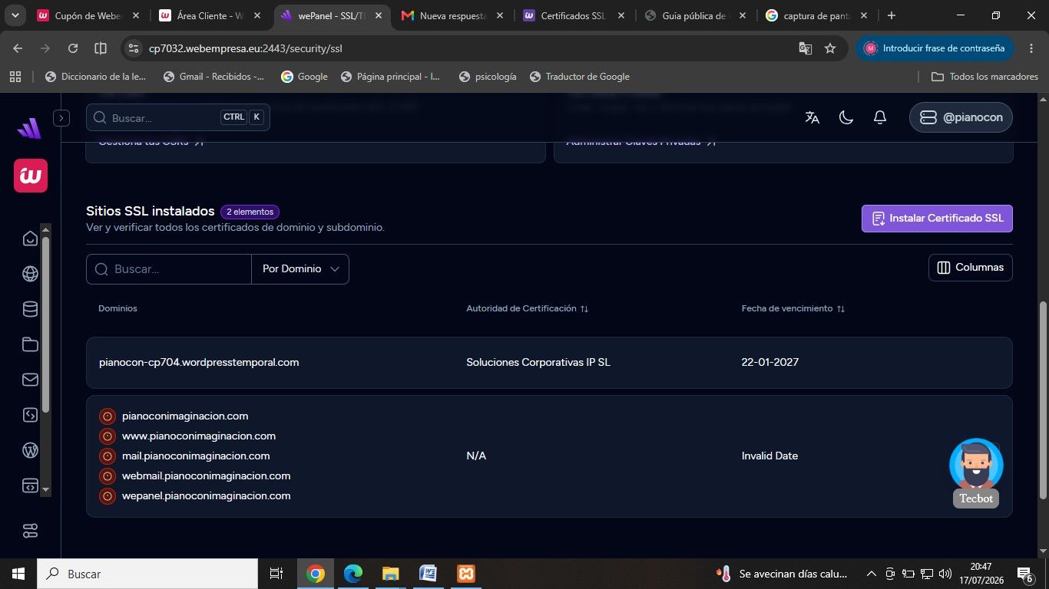Click the Instalar Certificado SSL button
1049x589 pixels.
[x=938, y=219]
